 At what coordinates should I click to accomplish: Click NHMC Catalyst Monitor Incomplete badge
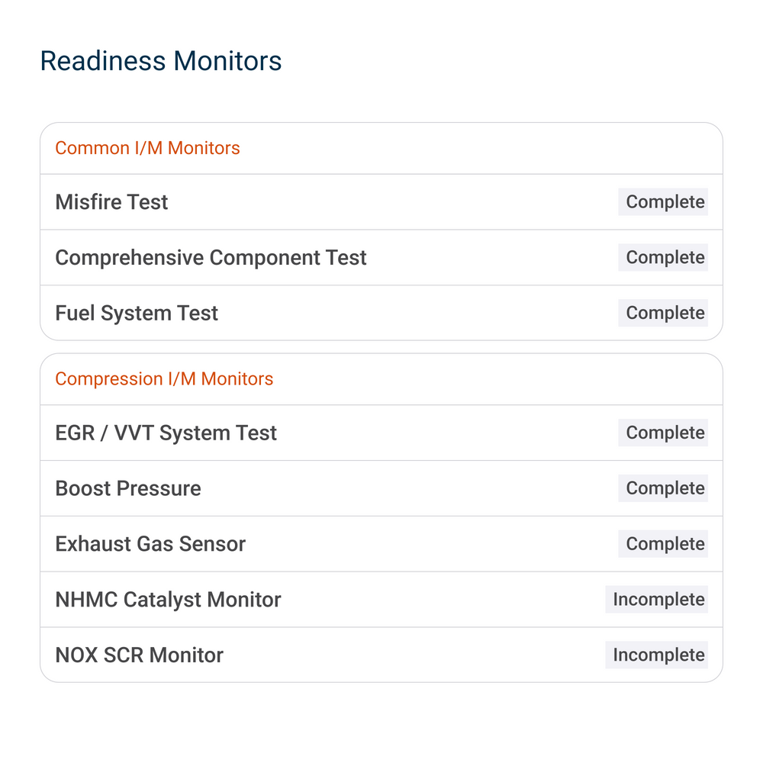pyautogui.click(x=656, y=599)
